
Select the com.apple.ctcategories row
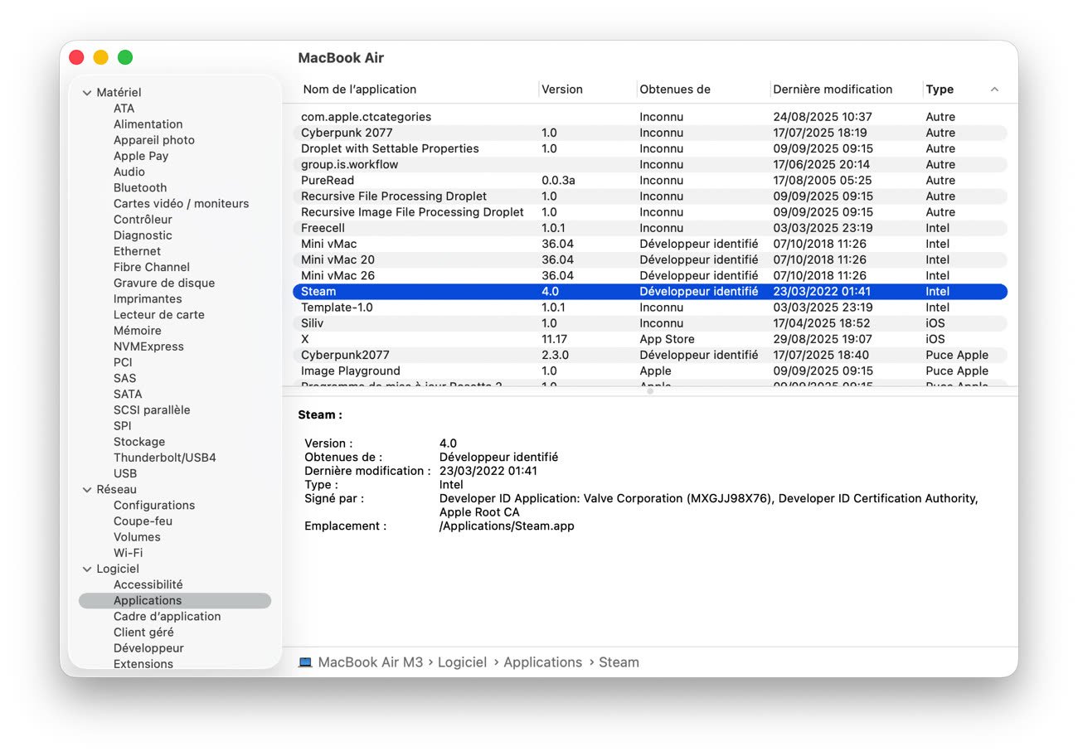point(650,117)
